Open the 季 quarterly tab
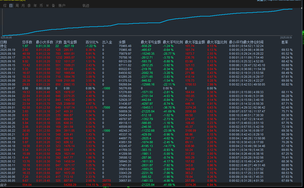The height and width of the screenshot is (188, 304). 29,5
